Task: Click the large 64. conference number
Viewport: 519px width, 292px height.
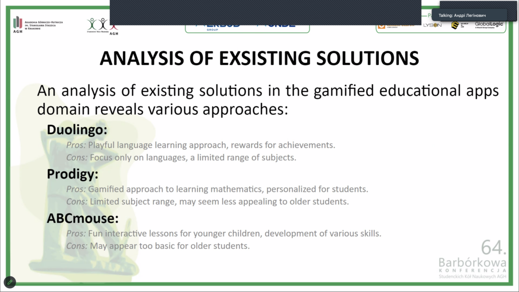Action: coord(494,247)
